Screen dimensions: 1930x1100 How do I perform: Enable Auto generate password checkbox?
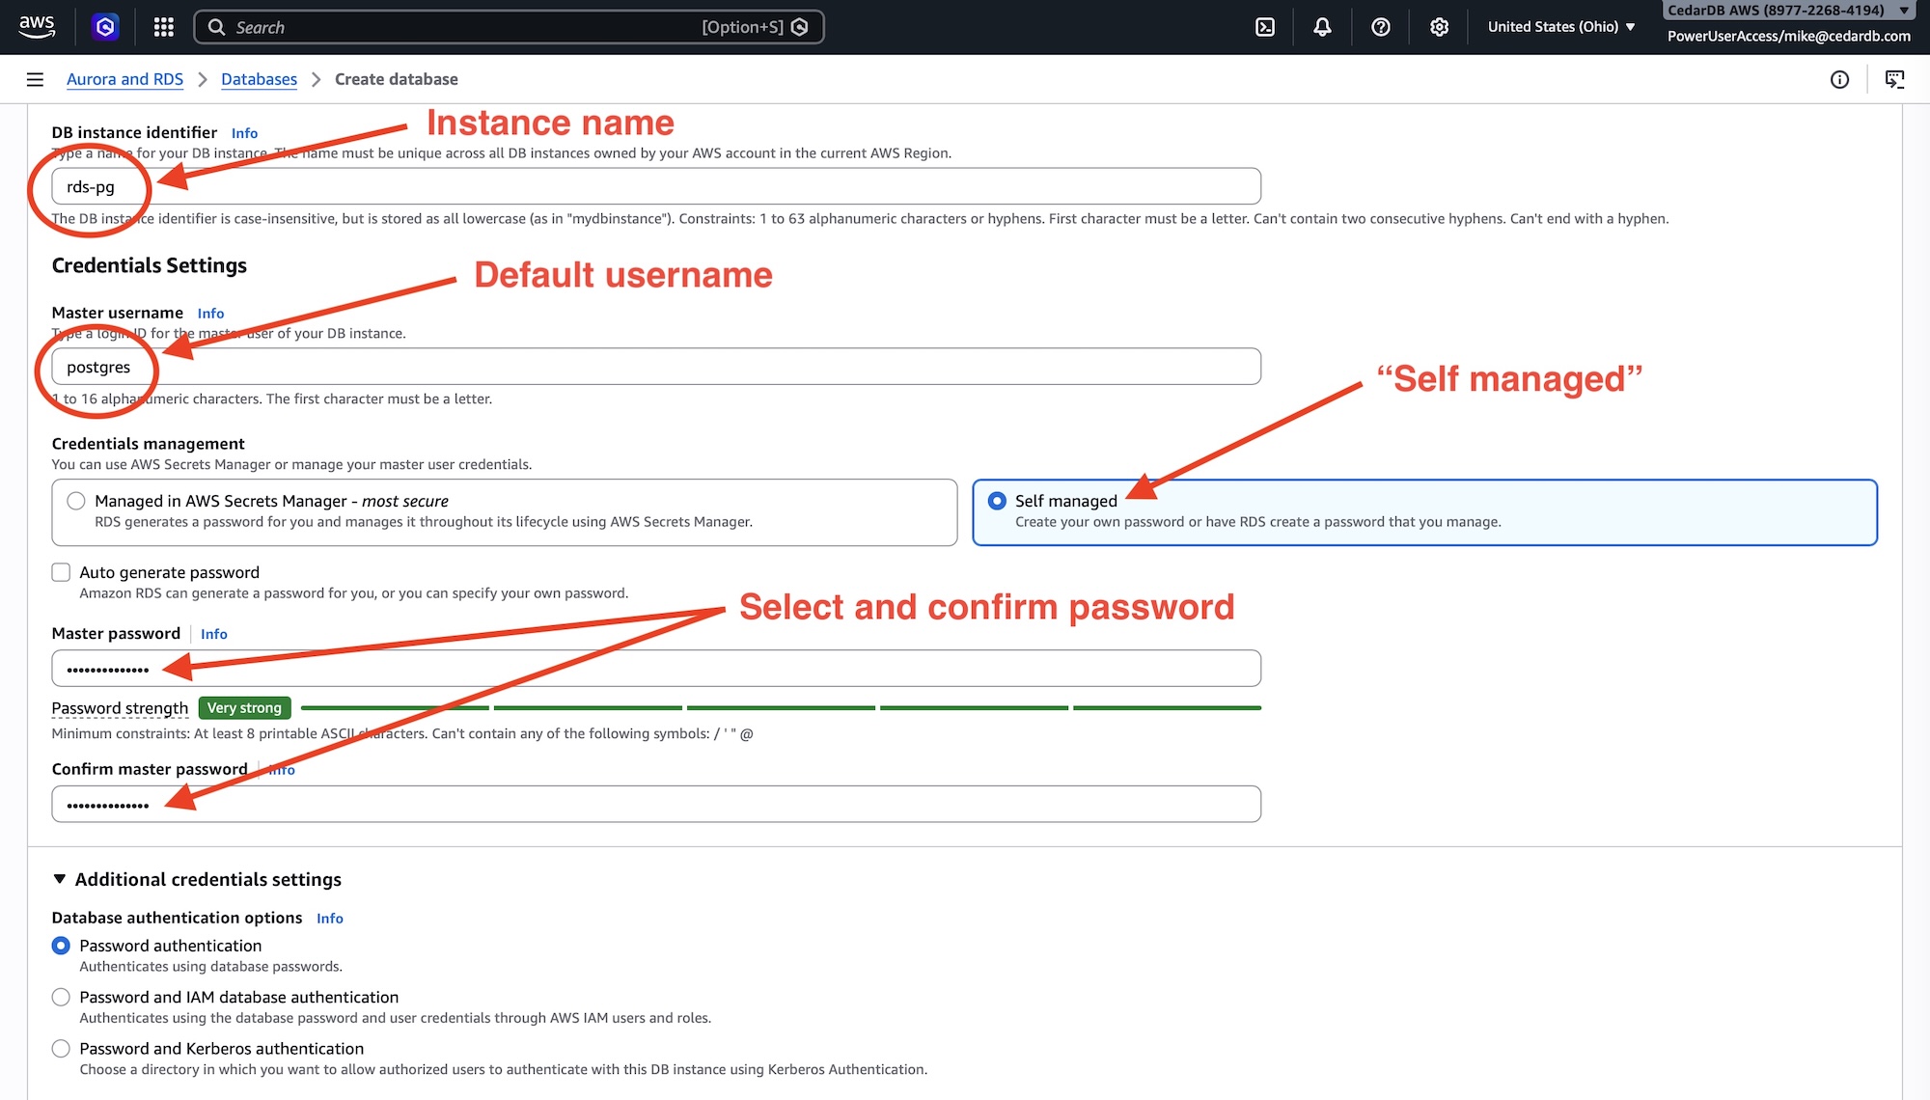(x=61, y=572)
